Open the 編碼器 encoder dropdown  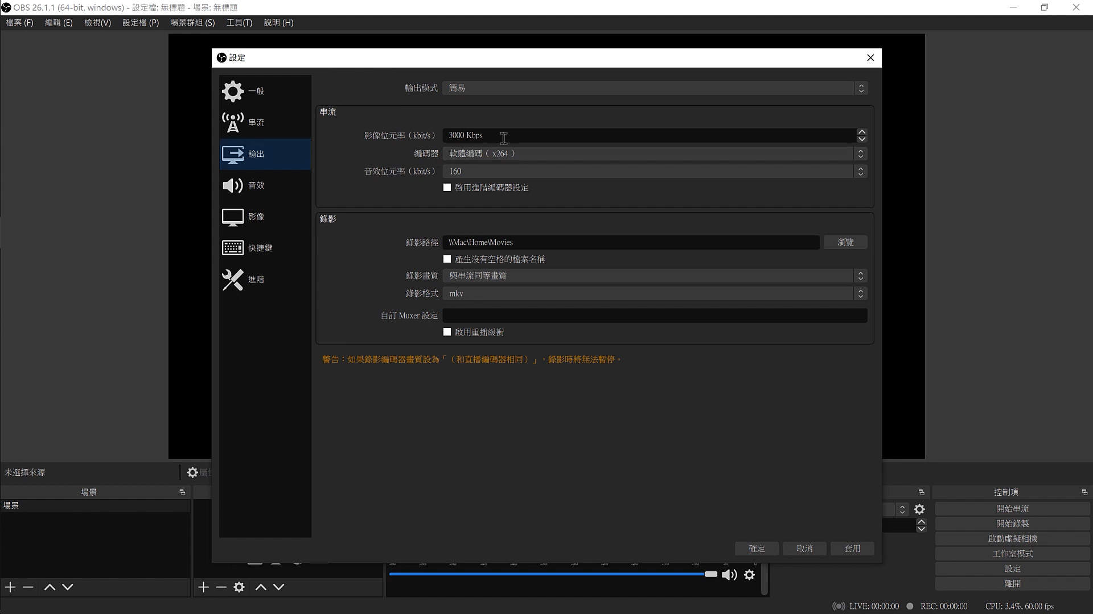pyautogui.click(x=655, y=153)
